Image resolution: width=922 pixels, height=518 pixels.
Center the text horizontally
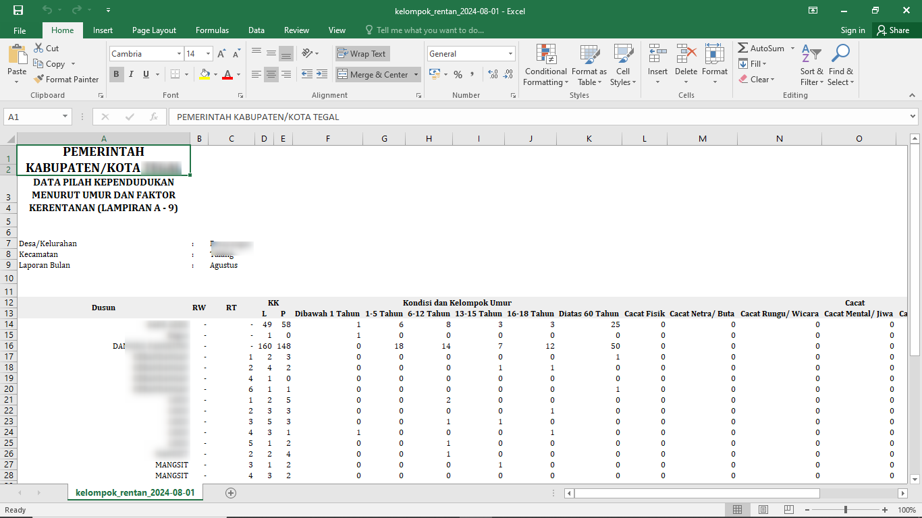pos(271,74)
